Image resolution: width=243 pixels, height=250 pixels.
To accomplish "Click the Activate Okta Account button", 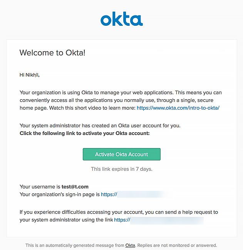I will 122,154.
